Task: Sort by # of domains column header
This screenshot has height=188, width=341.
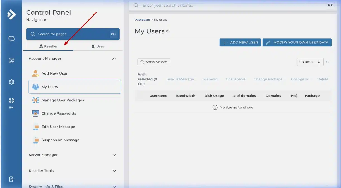Action: pos(244,96)
